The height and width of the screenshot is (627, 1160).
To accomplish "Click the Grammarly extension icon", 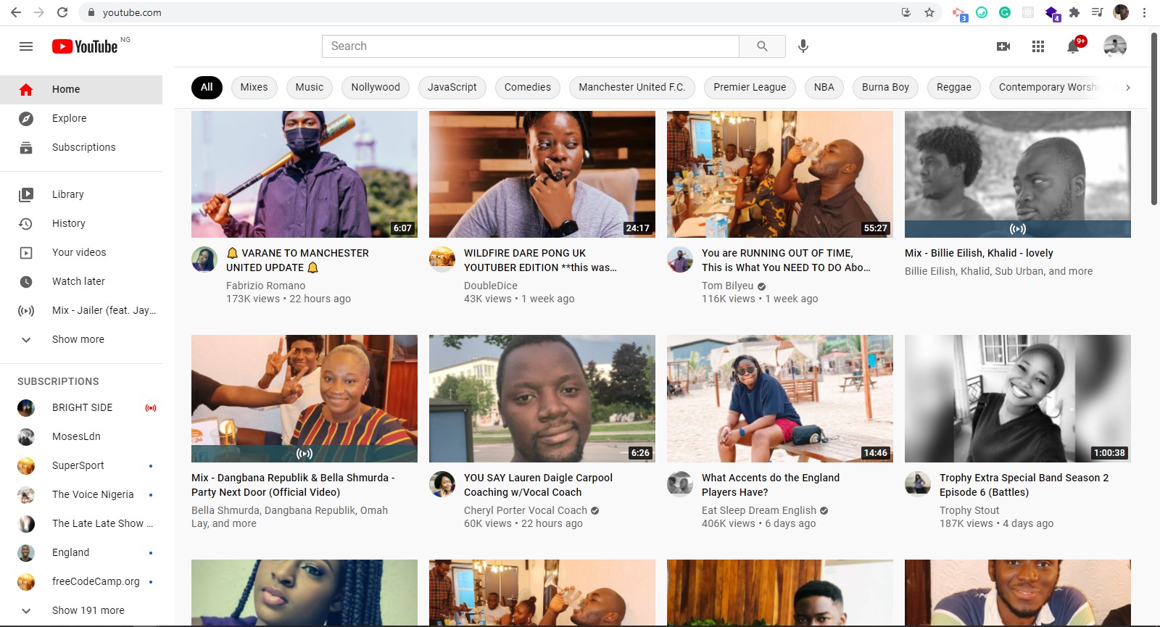I will click(1005, 12).
